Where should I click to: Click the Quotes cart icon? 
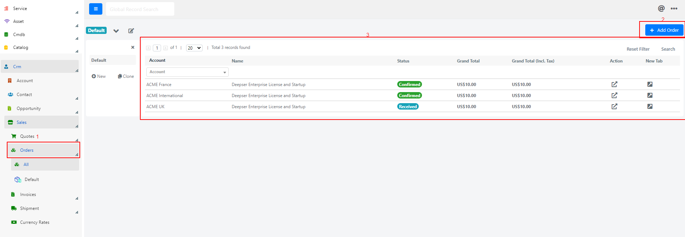coord(14,136)
